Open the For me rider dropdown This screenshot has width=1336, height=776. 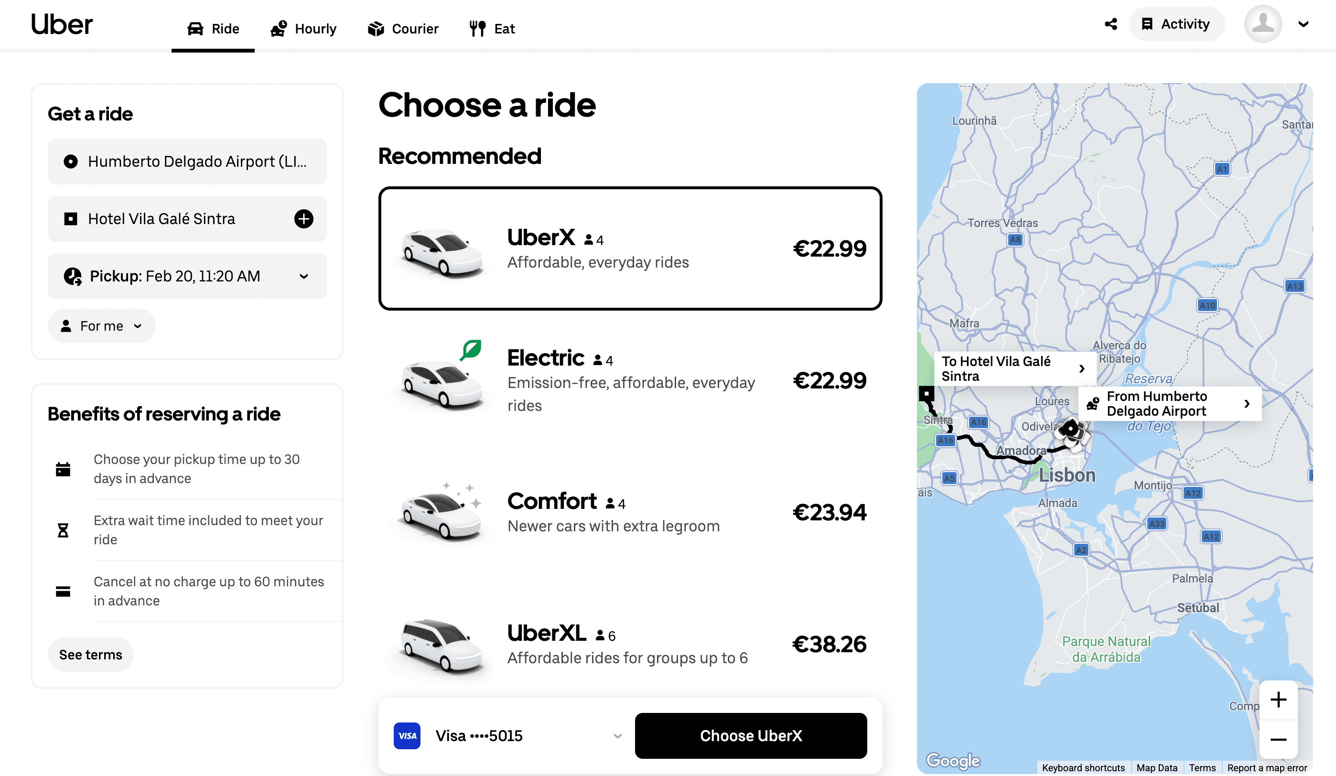101,326
